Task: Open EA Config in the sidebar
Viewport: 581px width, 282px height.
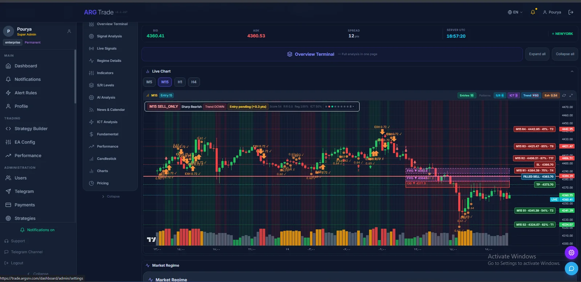Action: pyautogui.click(x=25, y=142)
